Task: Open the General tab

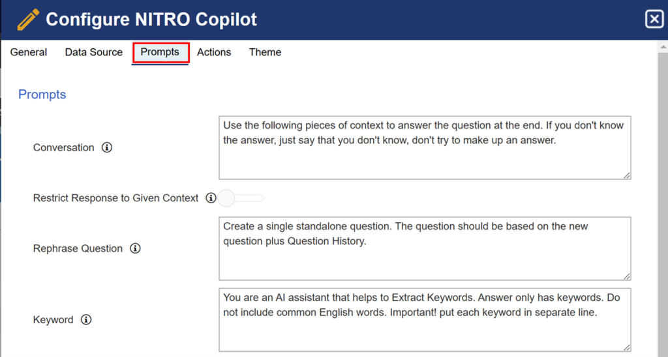Action: coord(29,52)
